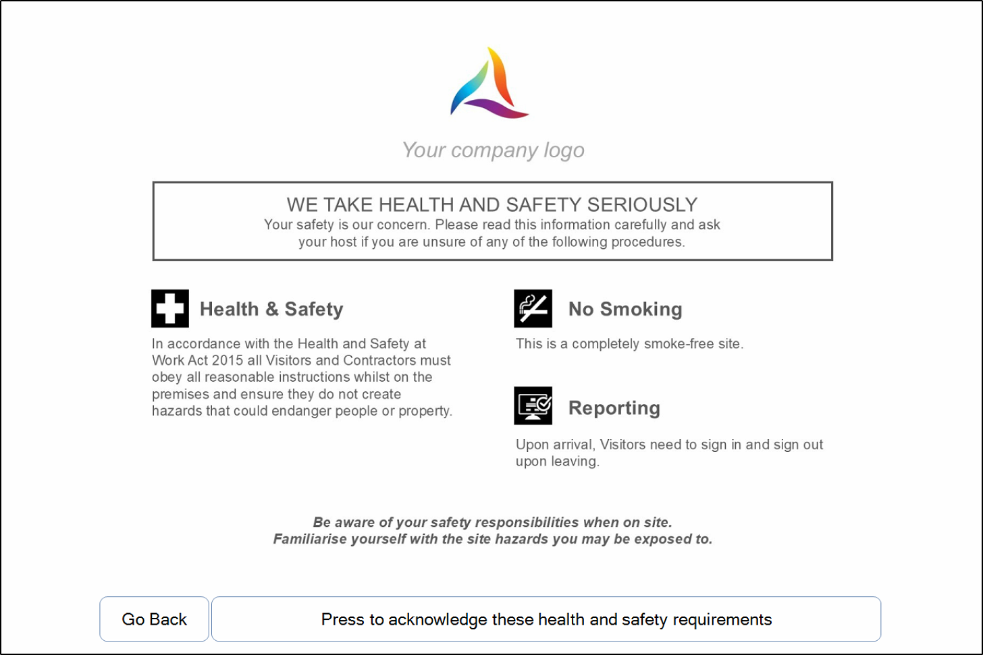Click 'ask your host if you are unsure' line
Viewport: 983px width, 655px height.
point(492,242)
